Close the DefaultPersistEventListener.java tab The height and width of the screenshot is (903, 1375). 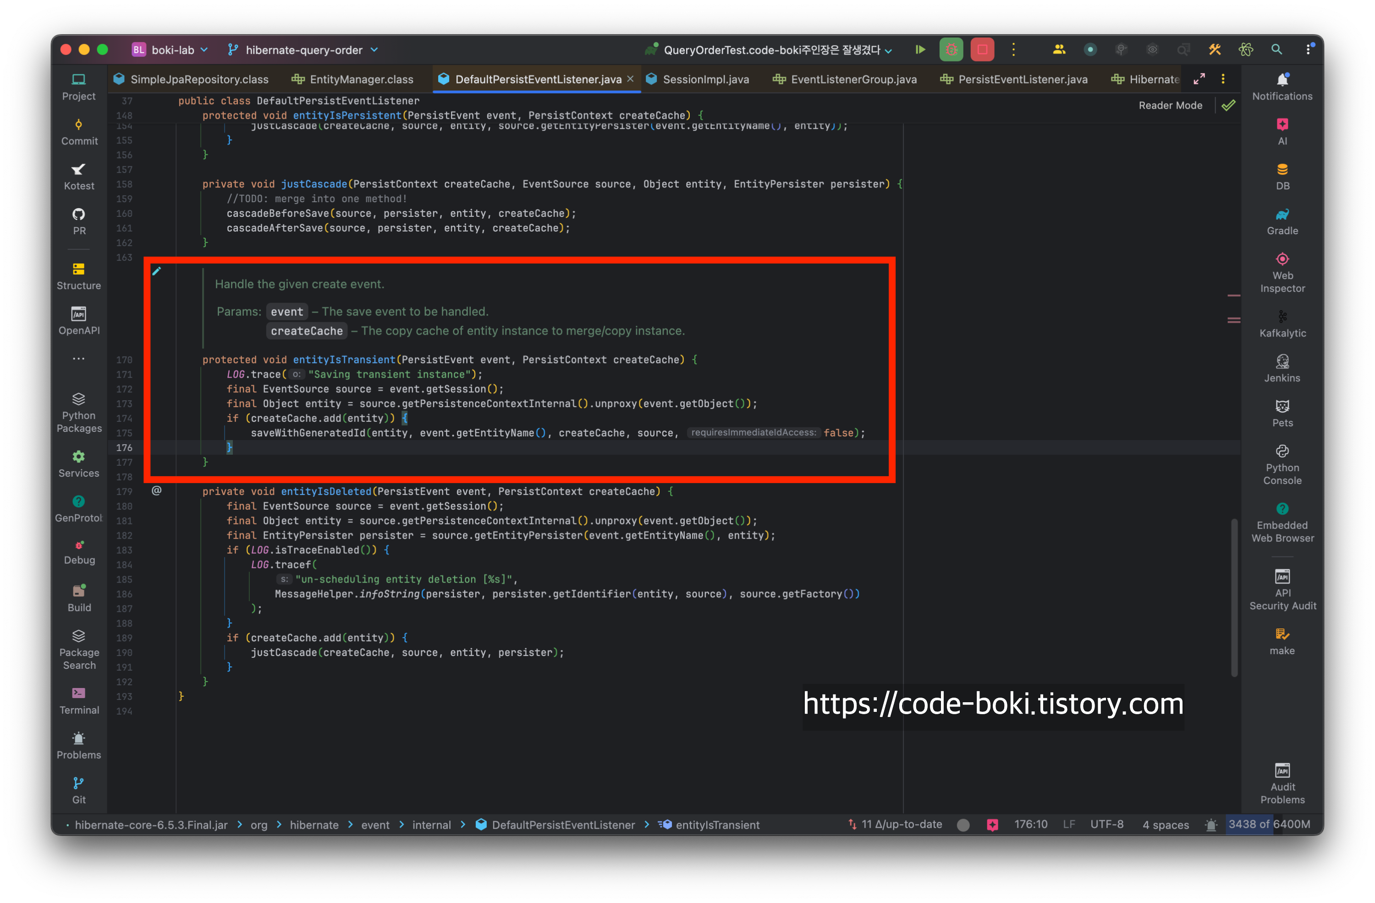pyautogui.click(x=630, y=79)
